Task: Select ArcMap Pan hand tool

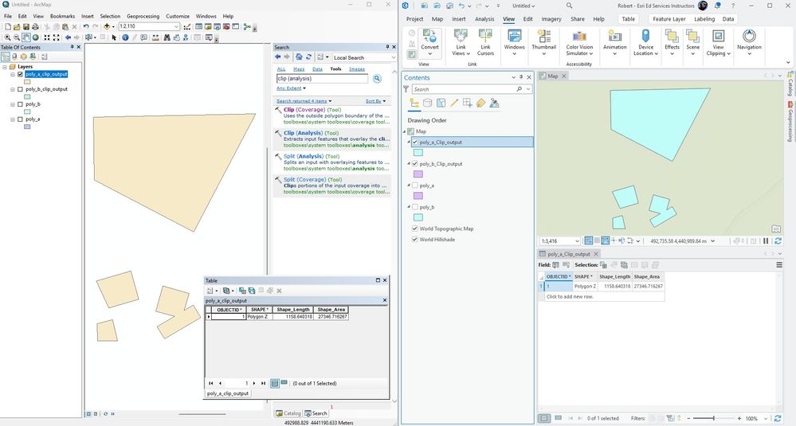Action: pyautogui.click(x=25, y=37)
